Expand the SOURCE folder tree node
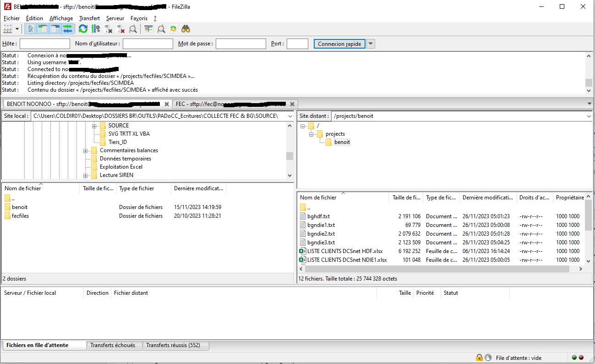595x364 pixels. click(94, 126)
